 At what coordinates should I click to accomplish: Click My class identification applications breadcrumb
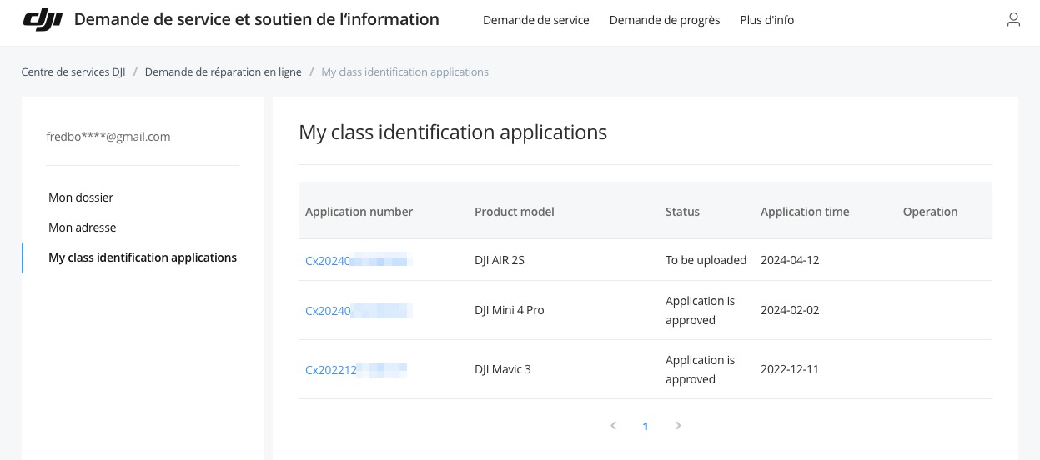pos(405,72)
